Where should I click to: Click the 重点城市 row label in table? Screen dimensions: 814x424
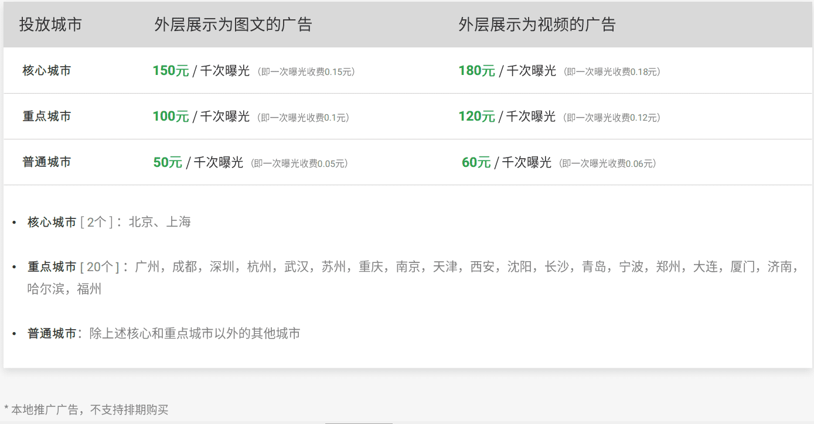click(x=47, y=117)
